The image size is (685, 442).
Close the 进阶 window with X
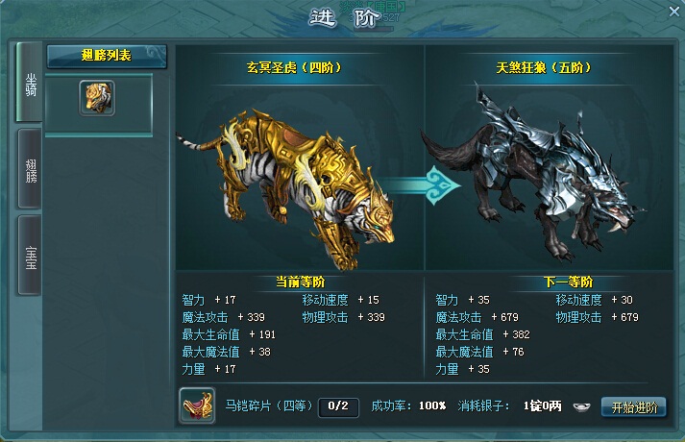coord(674,12)
